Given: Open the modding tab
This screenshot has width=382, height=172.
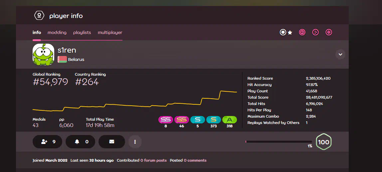Looking at the screenshot, I should click(x=57, y=33).
